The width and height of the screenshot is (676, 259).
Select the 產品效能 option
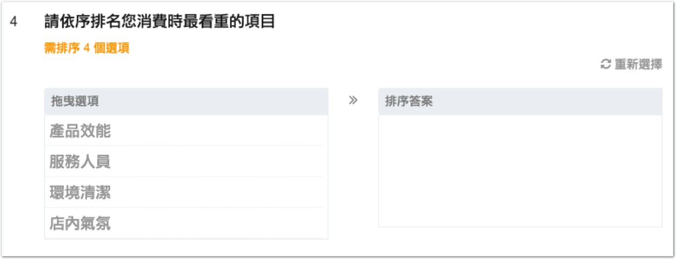tap(80, 131)
